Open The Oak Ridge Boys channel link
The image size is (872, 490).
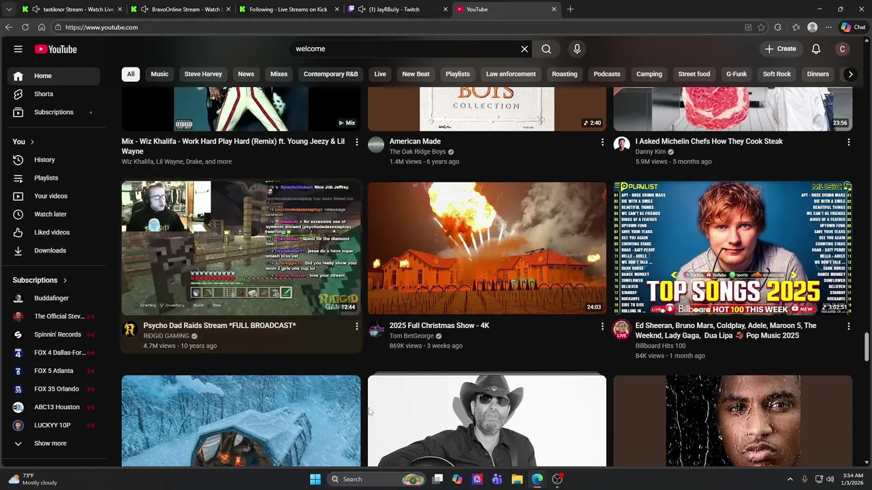pyautogui.click(x=418, y=152)
